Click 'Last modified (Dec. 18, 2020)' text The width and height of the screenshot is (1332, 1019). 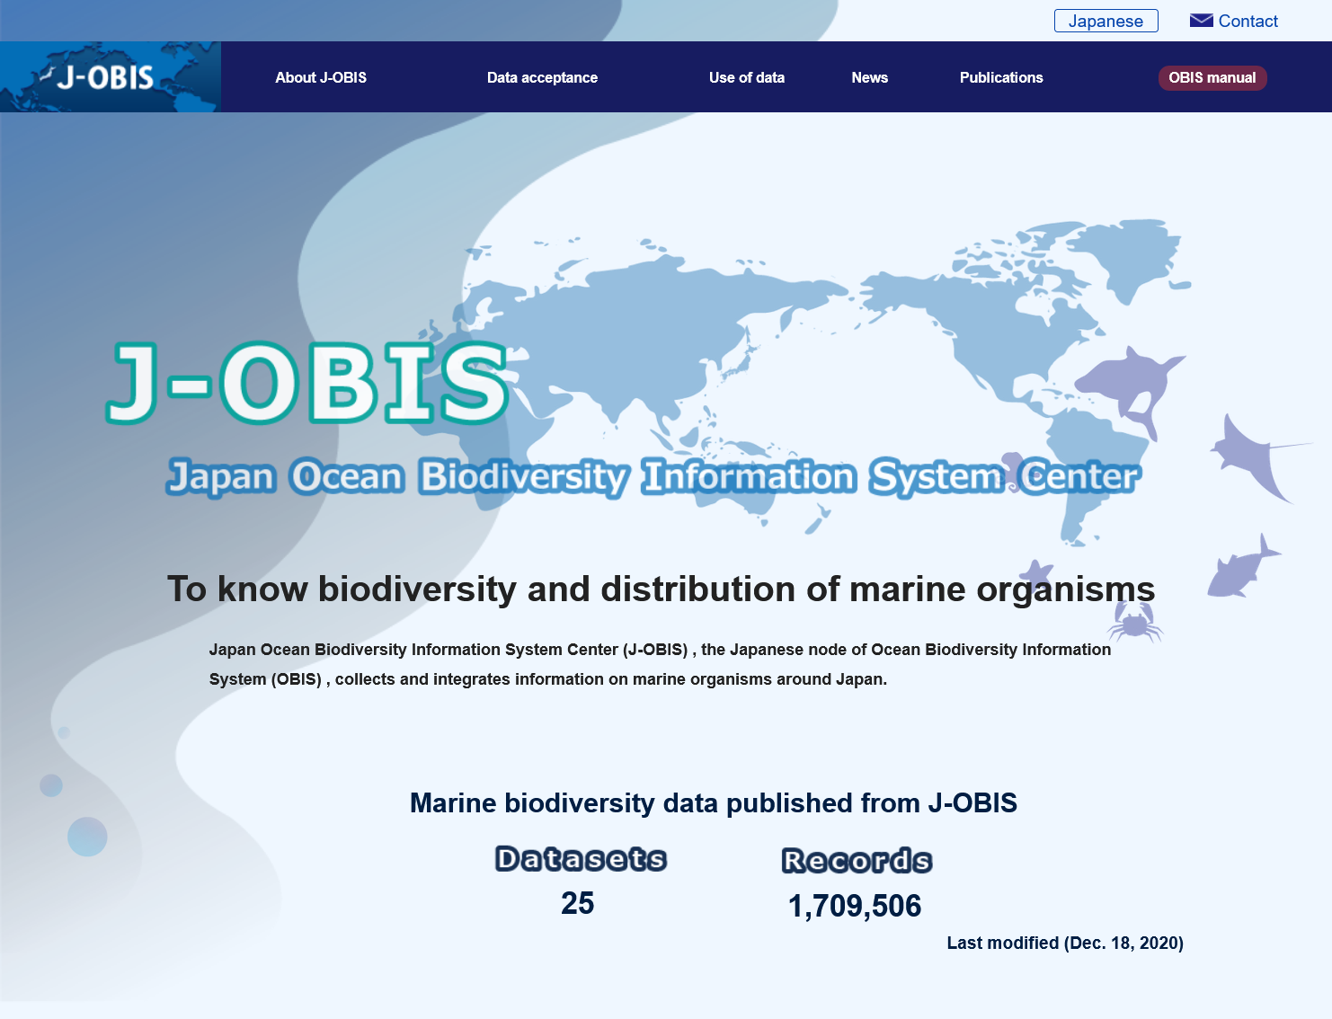[x=1065, y=943]
